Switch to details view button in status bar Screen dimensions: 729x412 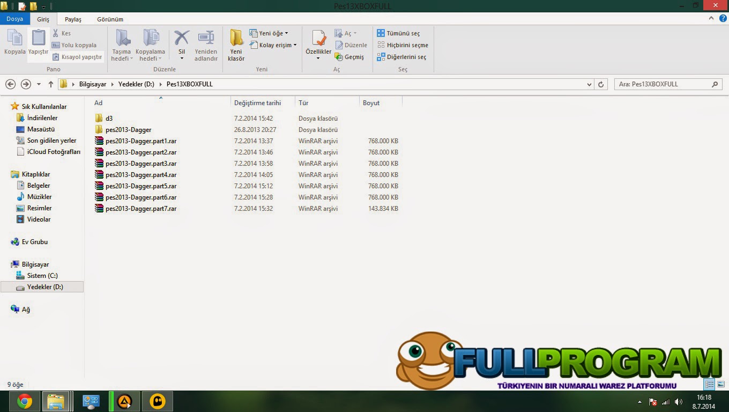coord(709,384)
